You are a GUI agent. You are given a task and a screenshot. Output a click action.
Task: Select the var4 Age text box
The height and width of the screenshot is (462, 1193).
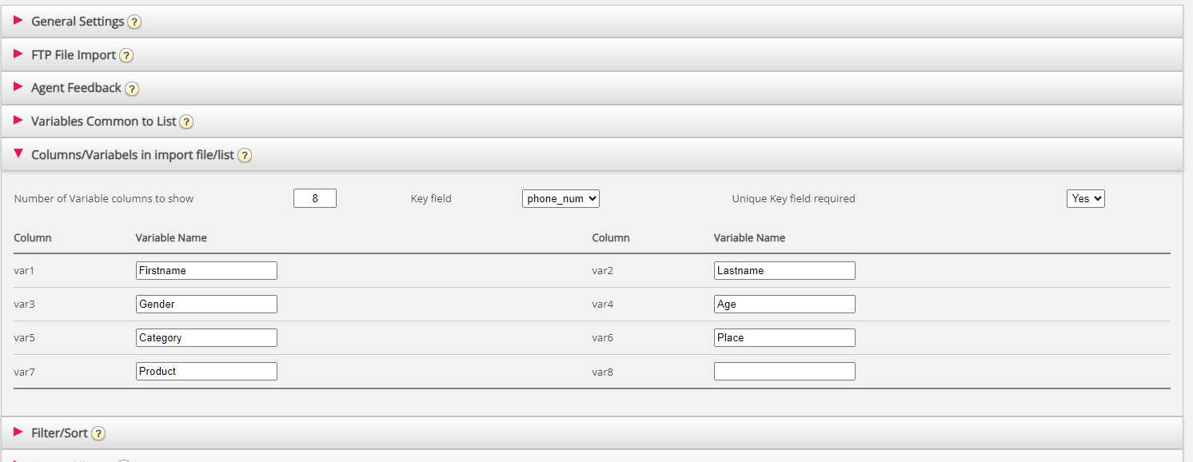click(784, 304)
